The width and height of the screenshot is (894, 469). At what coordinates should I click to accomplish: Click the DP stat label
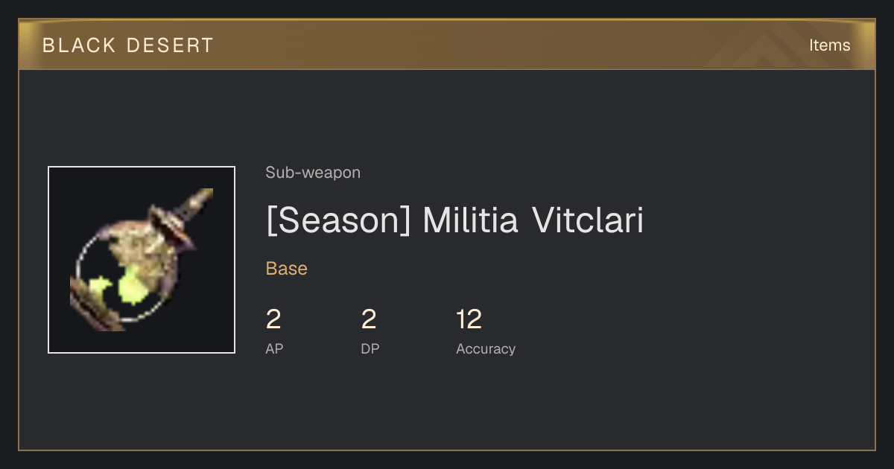pos(370,348)
